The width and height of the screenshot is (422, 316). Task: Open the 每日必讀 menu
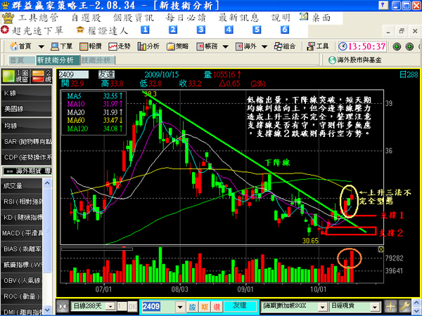pyautogui.click(x=186, y=18)
